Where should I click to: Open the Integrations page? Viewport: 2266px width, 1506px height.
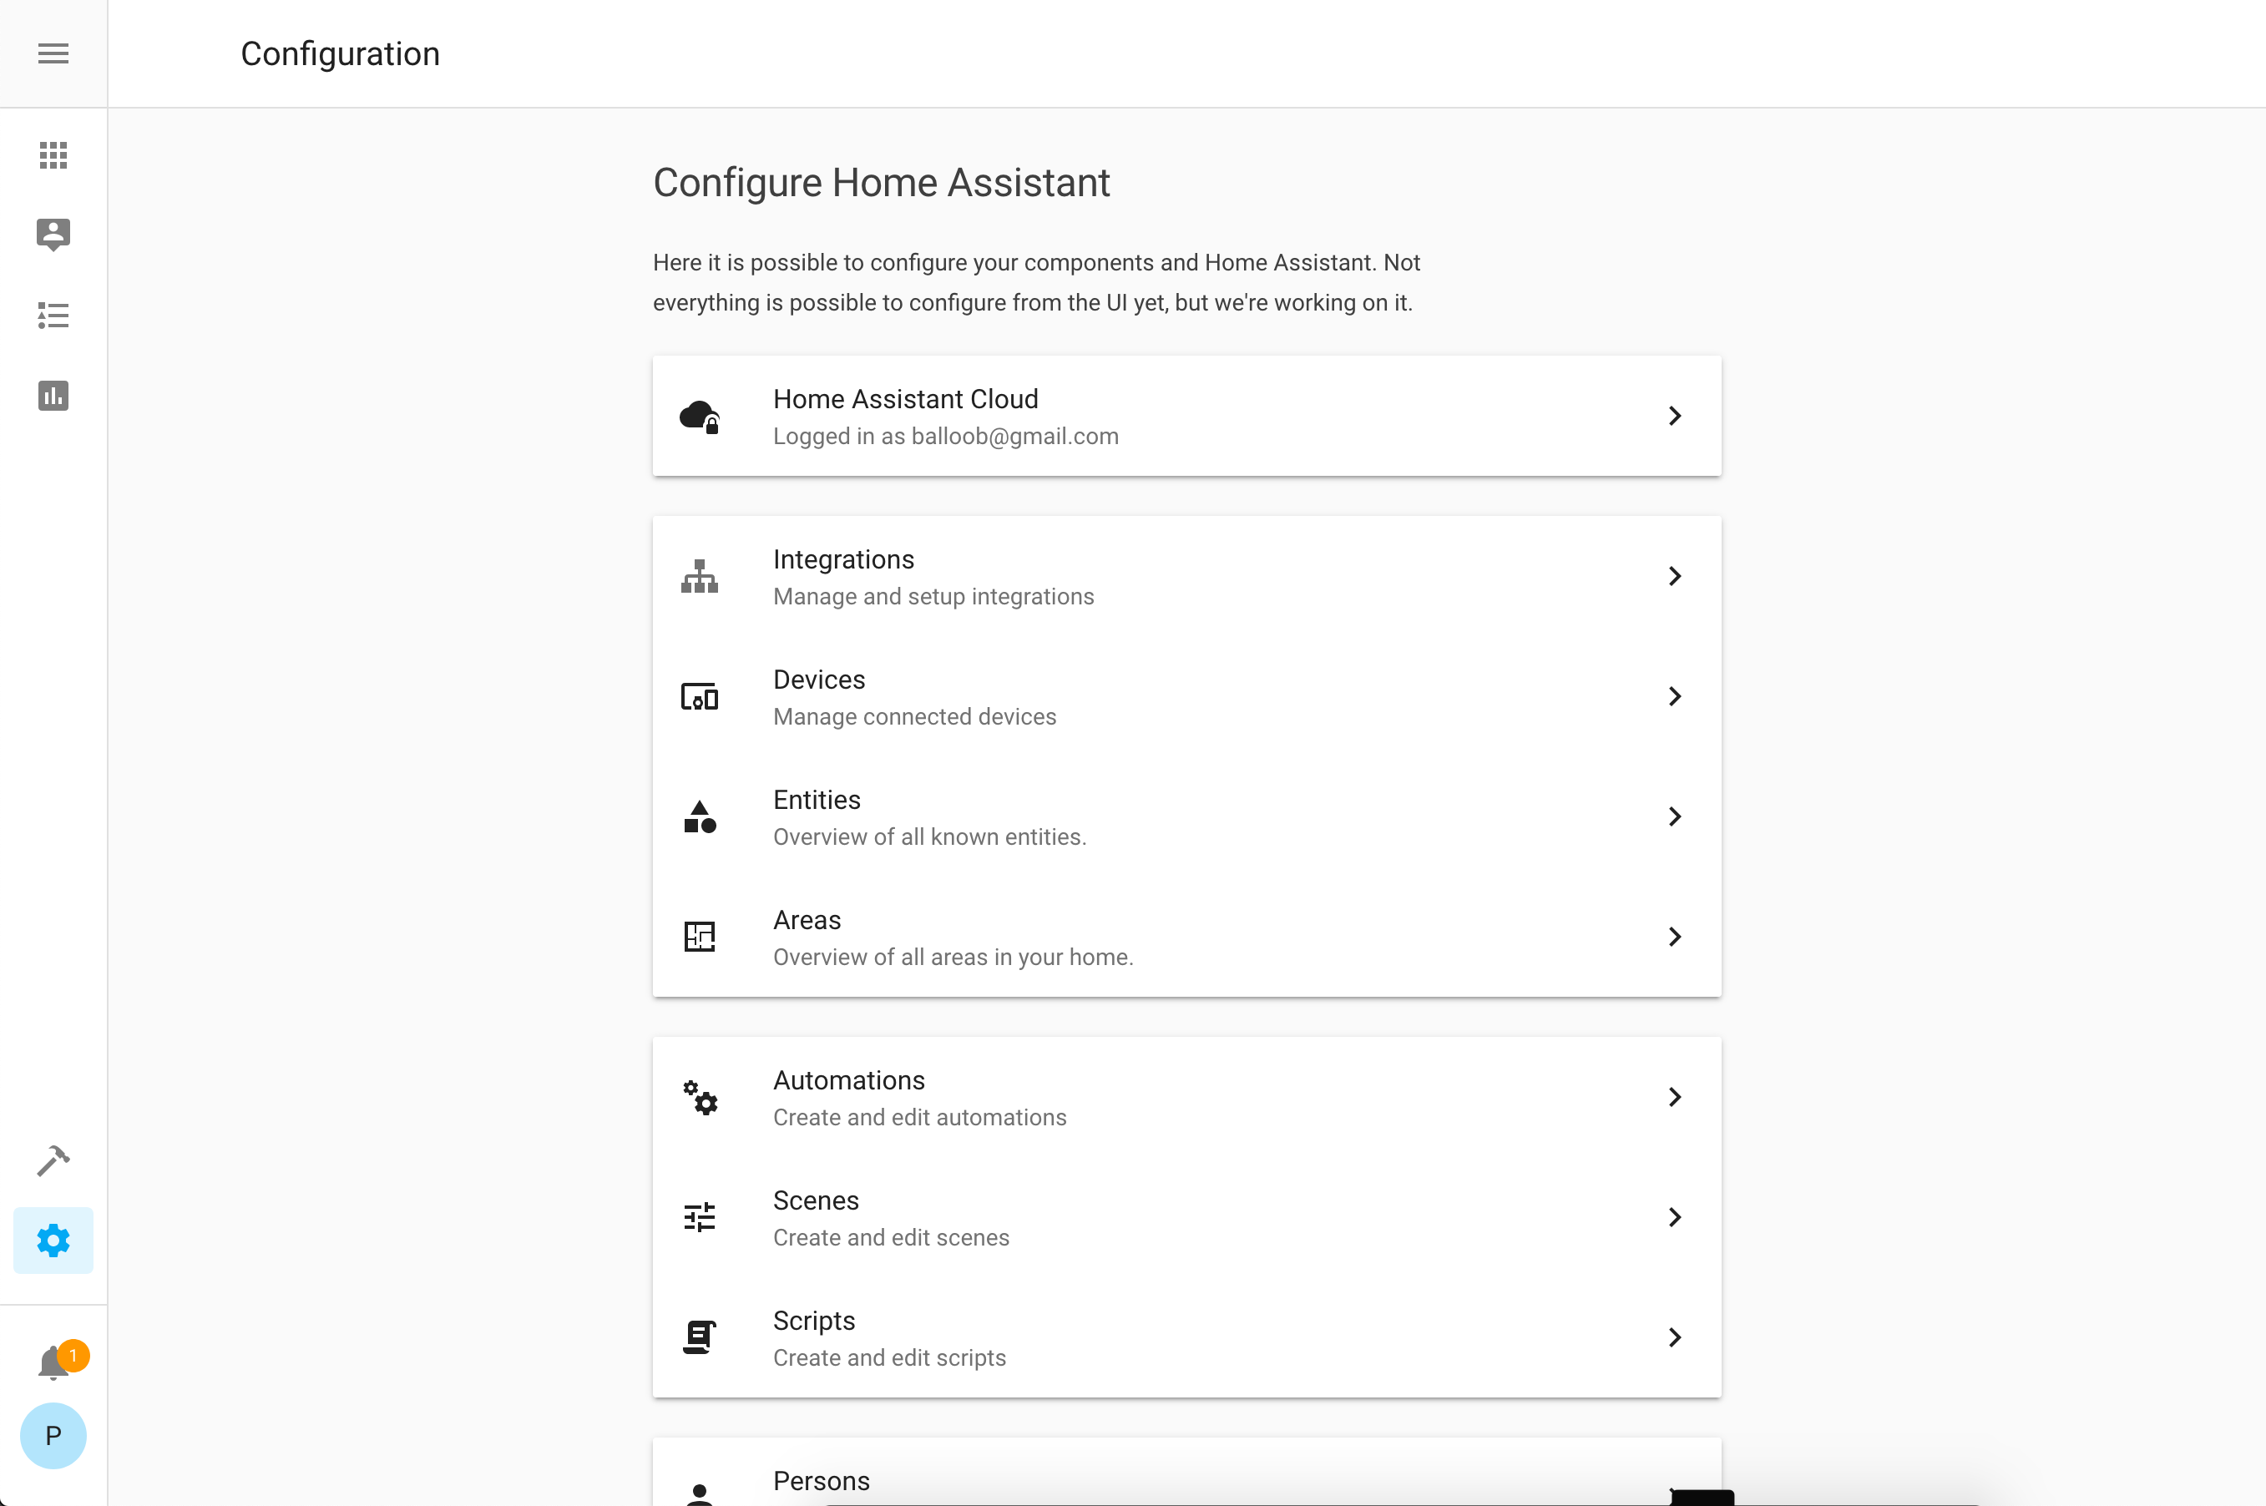(x=1186, y=576)
